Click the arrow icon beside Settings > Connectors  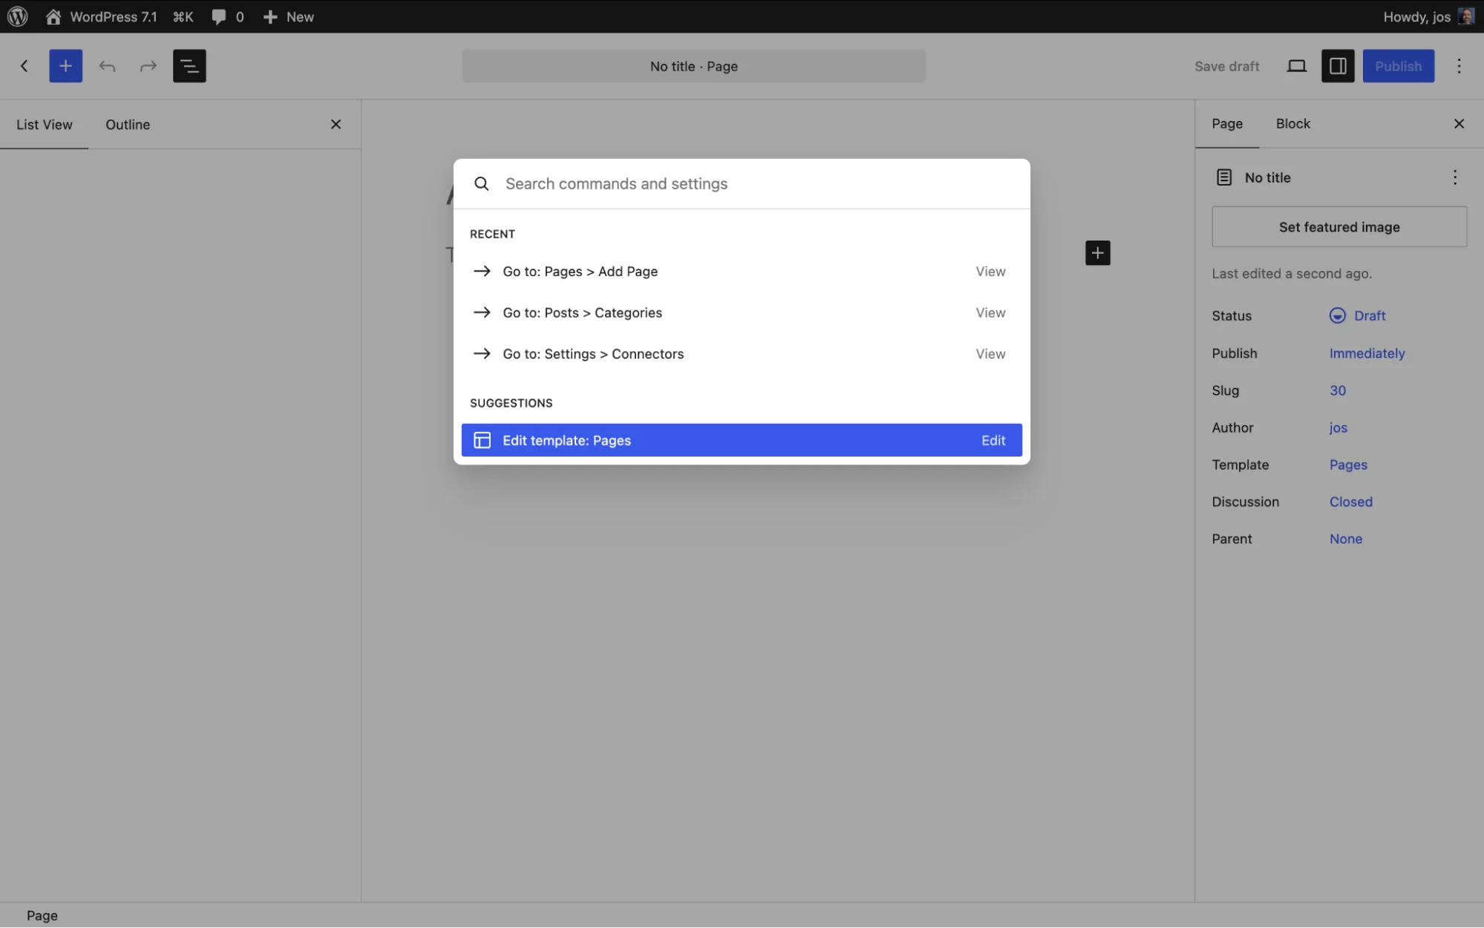tap(482, 354)
